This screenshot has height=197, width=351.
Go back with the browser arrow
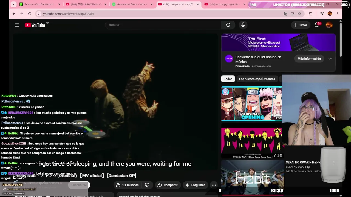click(x=14, y=14)
